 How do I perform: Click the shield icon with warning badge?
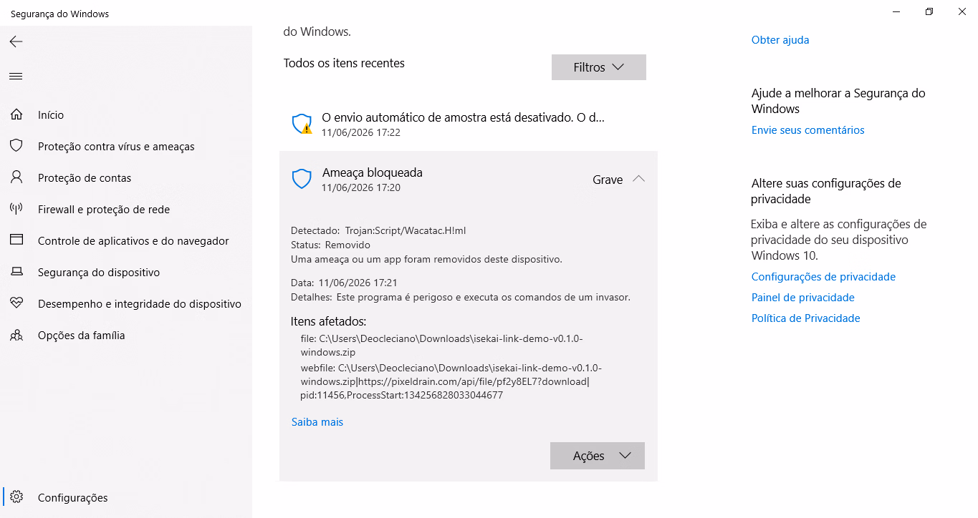(x=302, y=124)
